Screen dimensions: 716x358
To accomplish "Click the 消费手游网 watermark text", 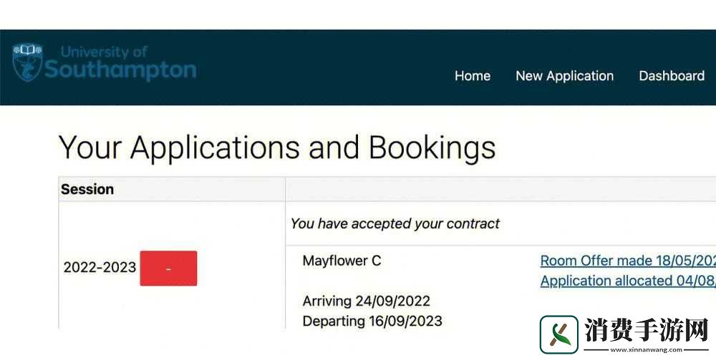I will pyautogui.click(x=646, y=329).
